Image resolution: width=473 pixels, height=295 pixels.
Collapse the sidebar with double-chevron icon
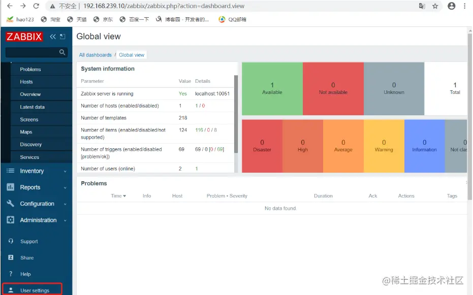click(x=53, y=37)
